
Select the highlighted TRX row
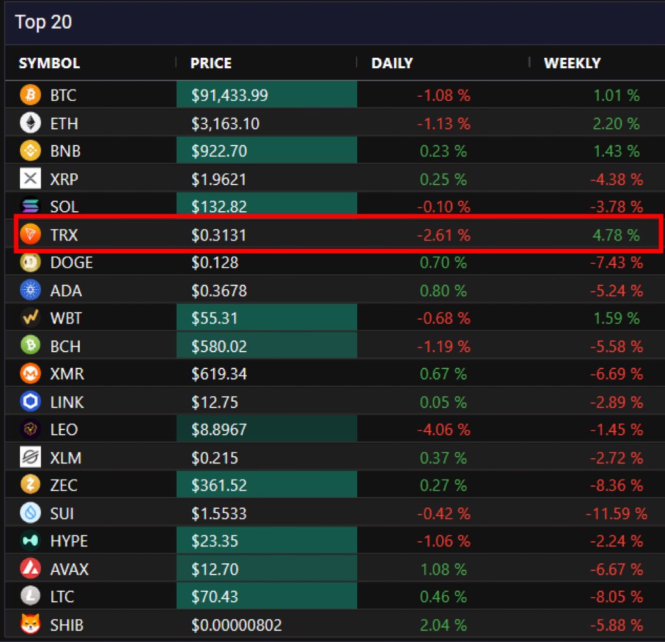point(332,235)
